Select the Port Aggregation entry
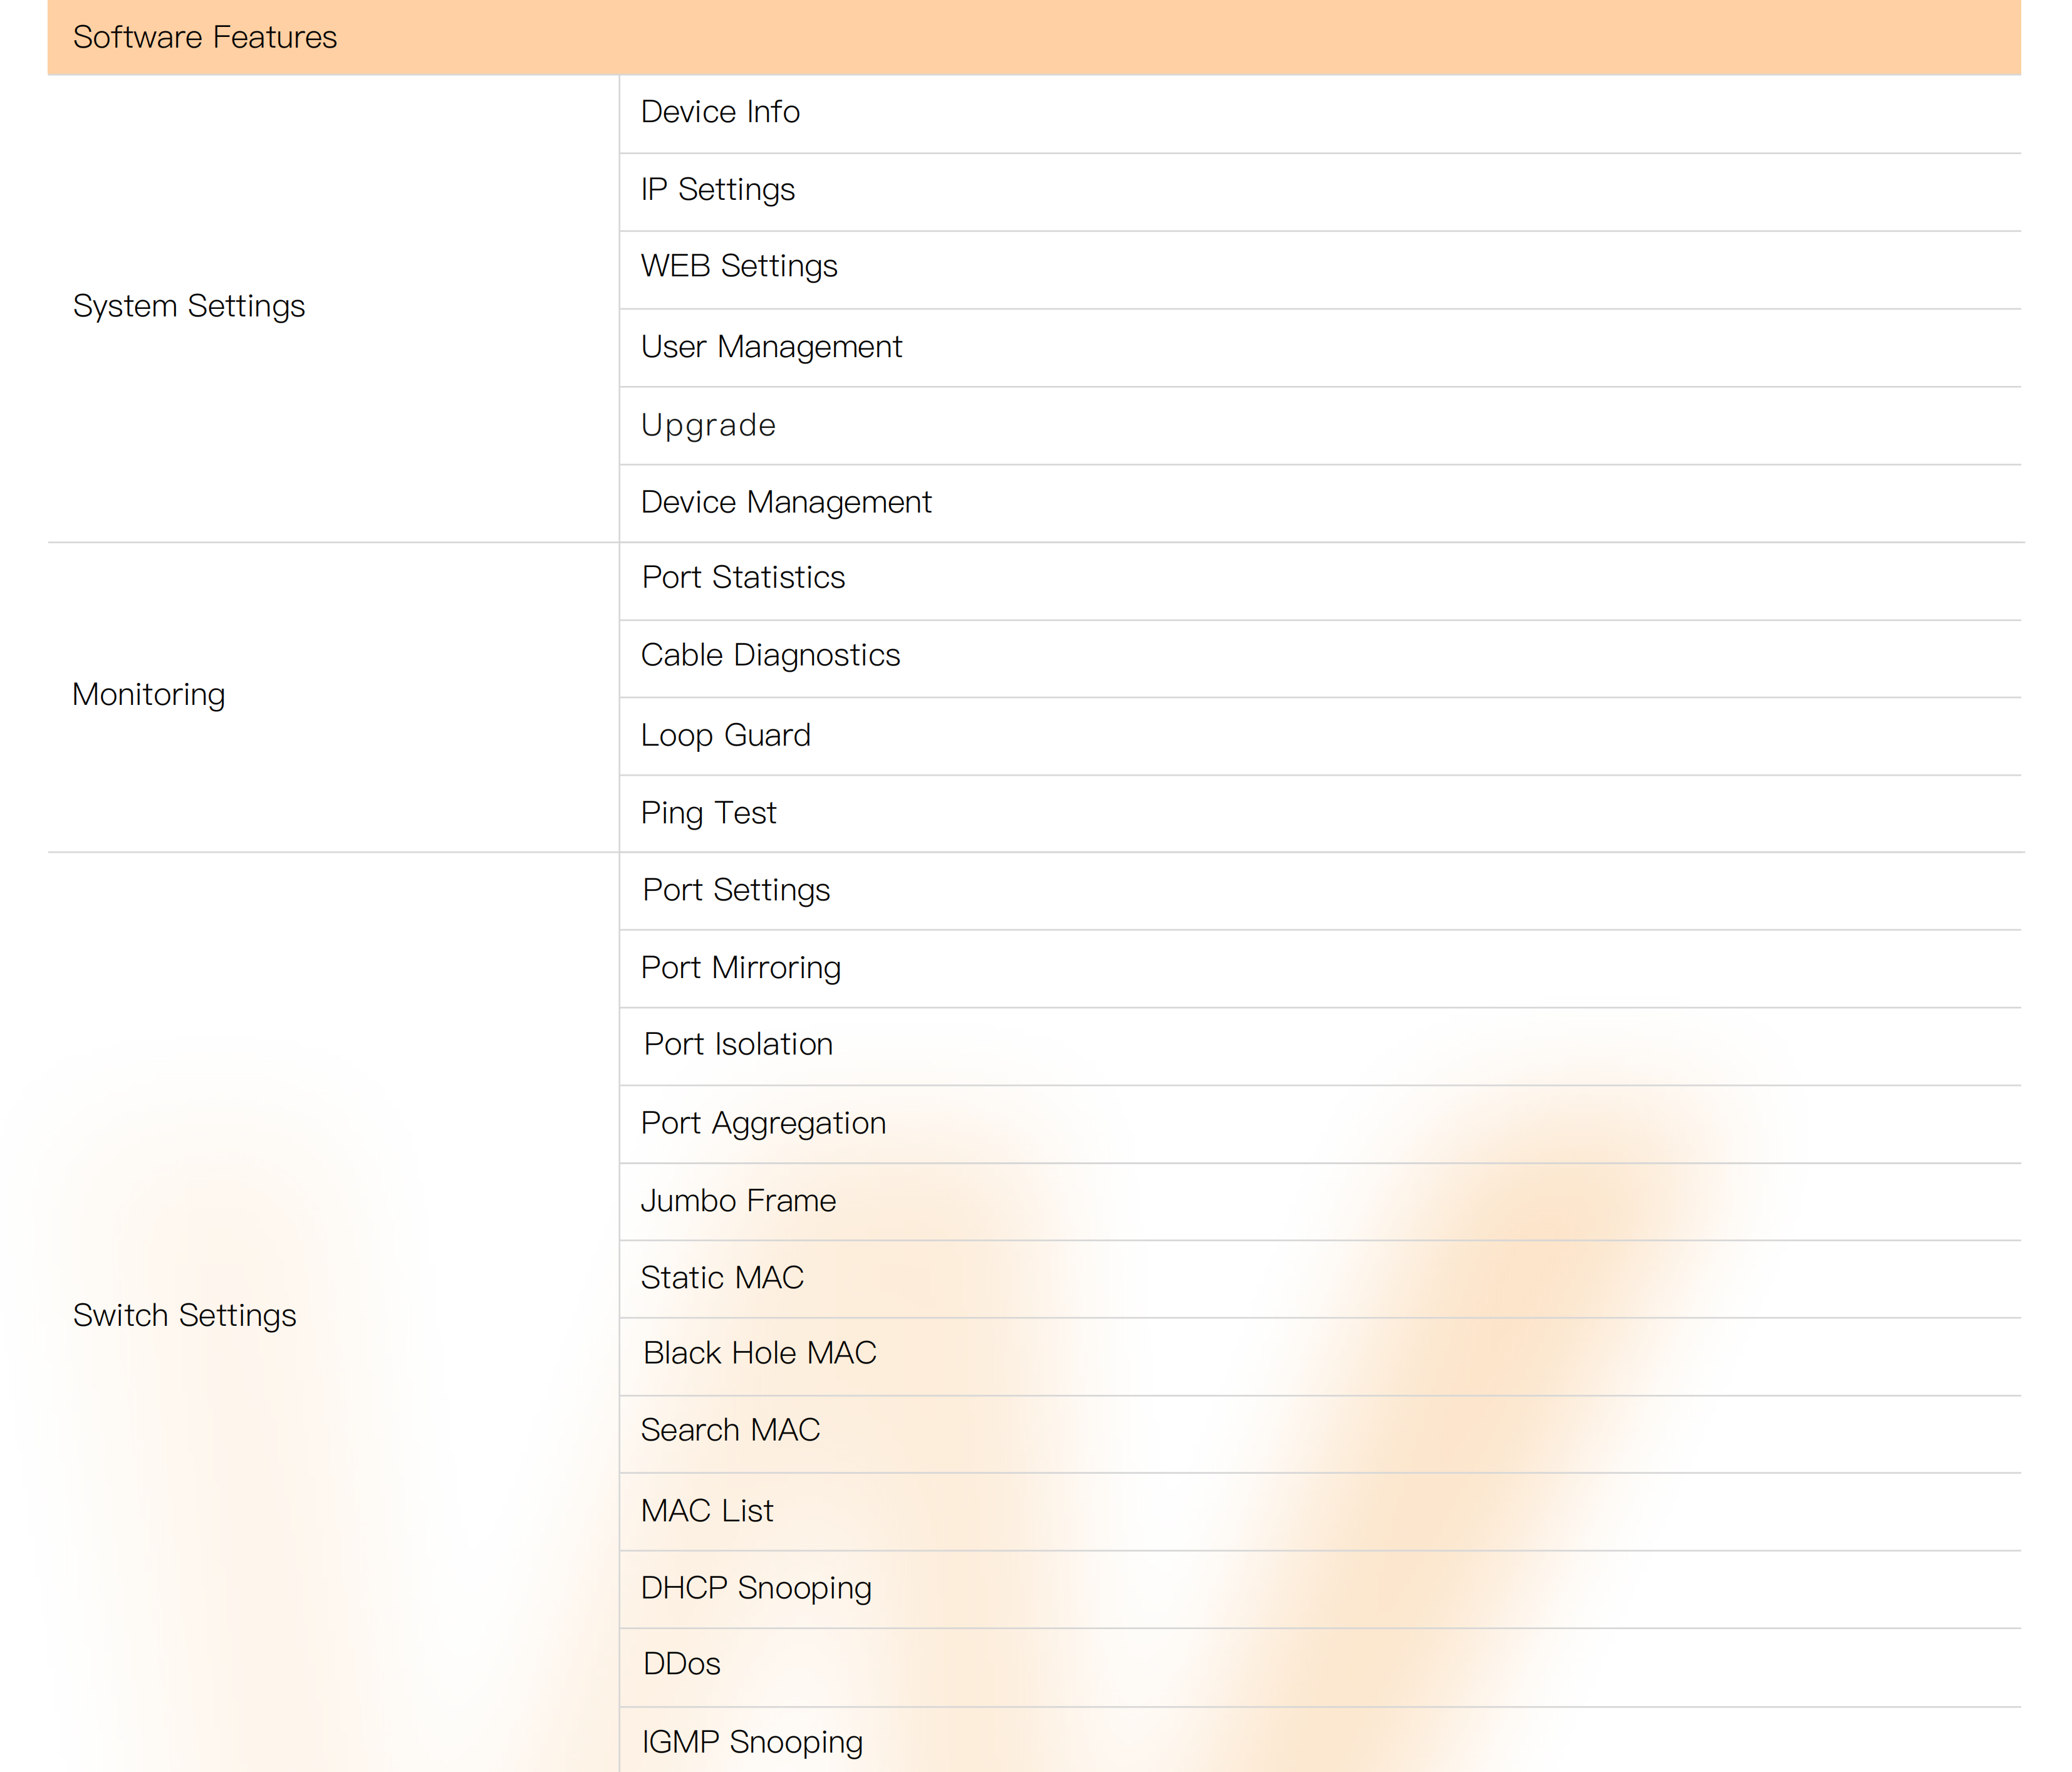The image size is (2072, 1772). pyautogui.click(x=763, y=1123)
